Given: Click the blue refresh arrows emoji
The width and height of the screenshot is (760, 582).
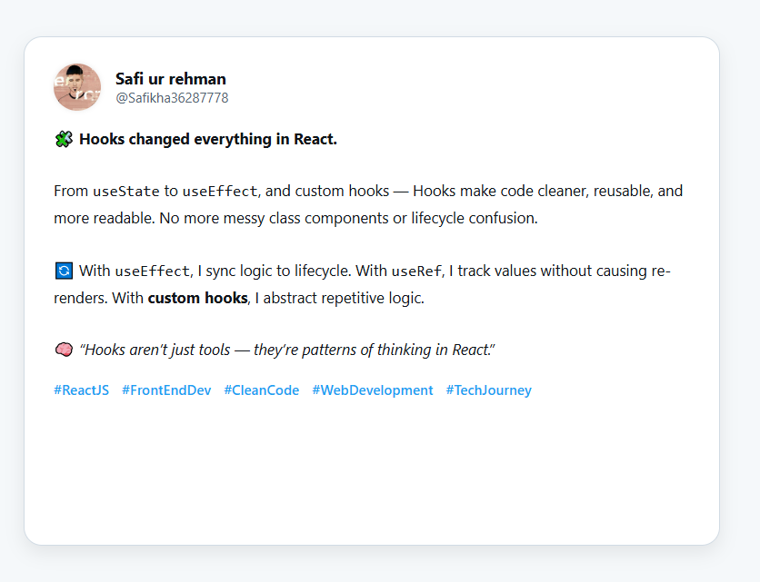Looking at the screenshot, I should pos(64,271).
